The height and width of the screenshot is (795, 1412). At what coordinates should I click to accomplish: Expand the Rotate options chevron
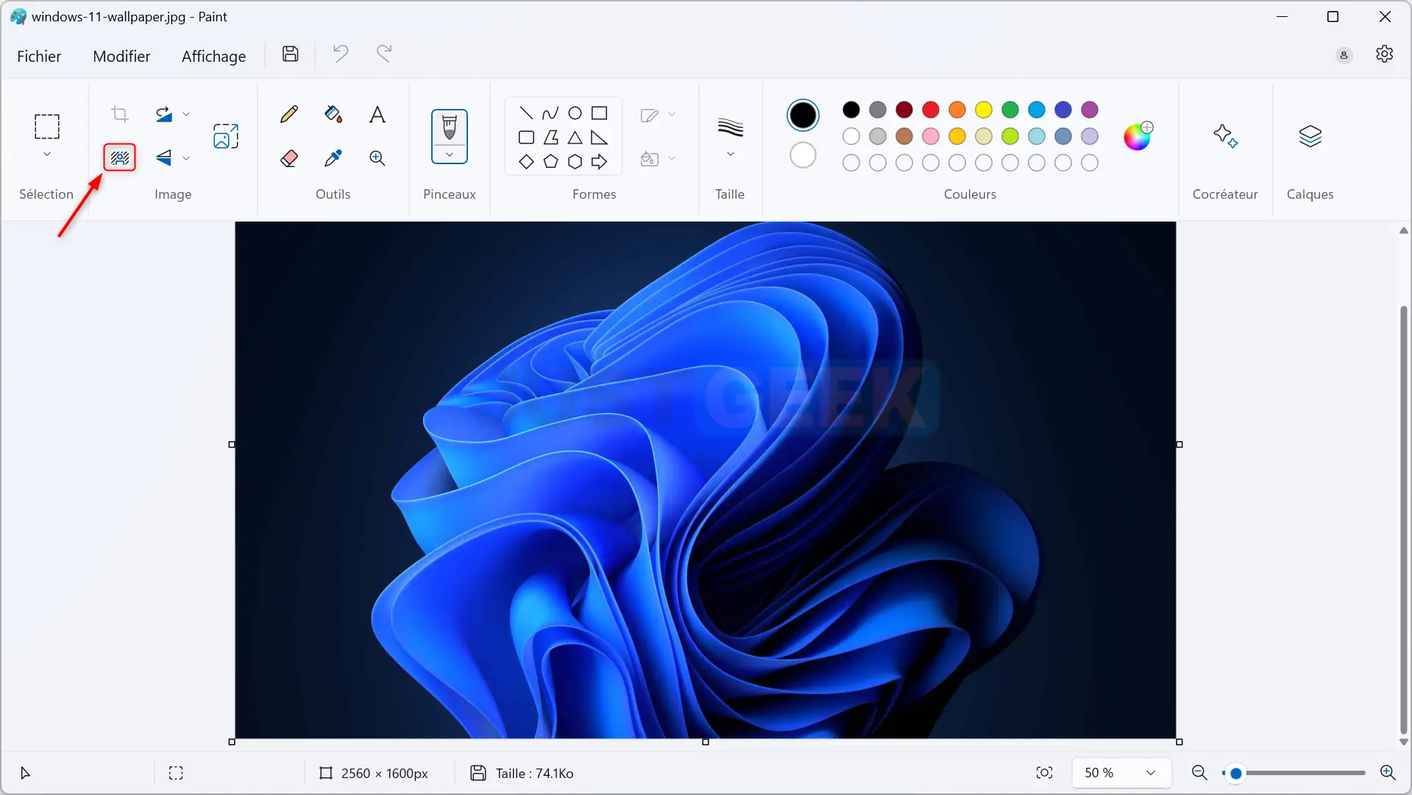186,114
